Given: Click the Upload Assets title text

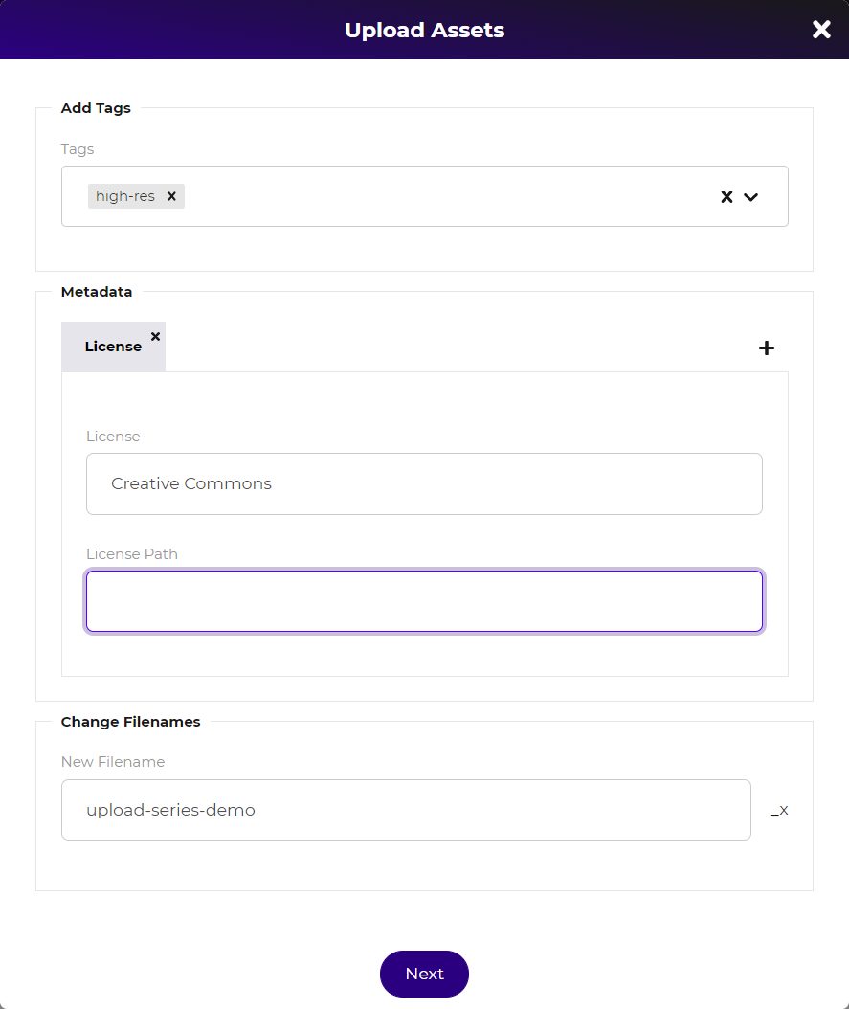Looking at the screenshot, I should tap(425, 31).
